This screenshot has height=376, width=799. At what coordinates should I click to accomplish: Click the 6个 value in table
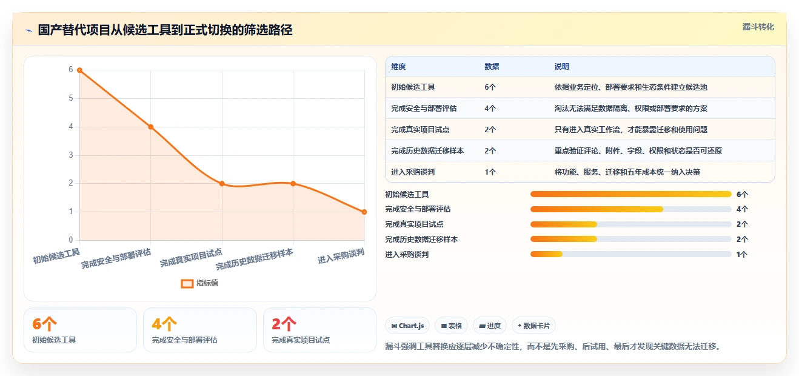point(490,87)
